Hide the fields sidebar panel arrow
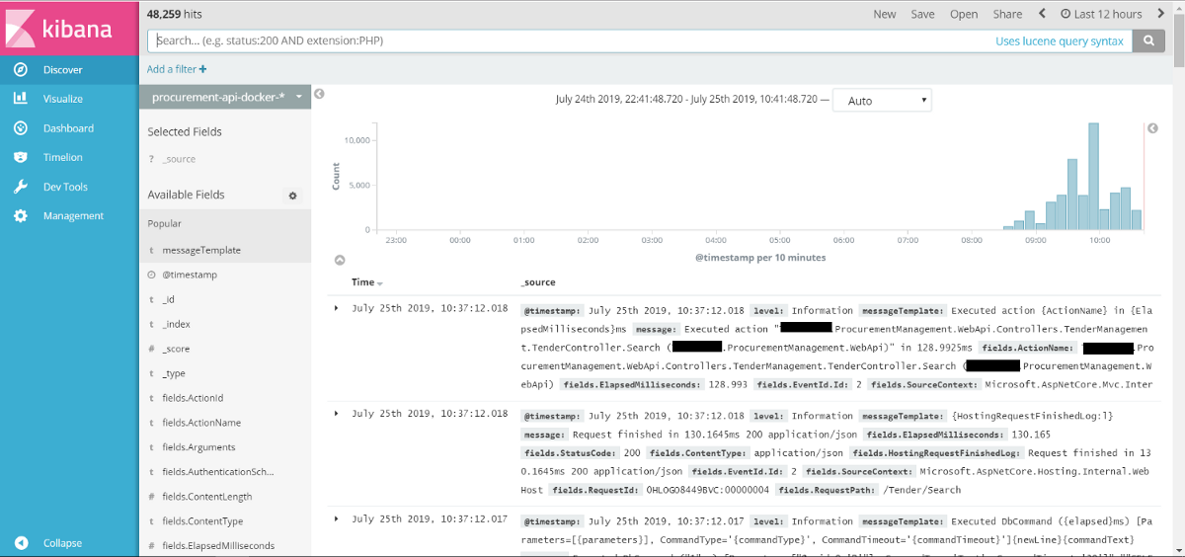 [x=319, y=94]
